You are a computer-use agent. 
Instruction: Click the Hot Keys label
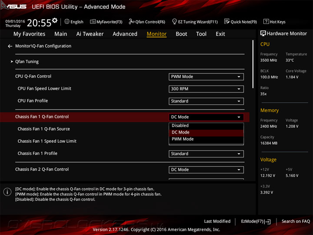[x=277, y=22]
